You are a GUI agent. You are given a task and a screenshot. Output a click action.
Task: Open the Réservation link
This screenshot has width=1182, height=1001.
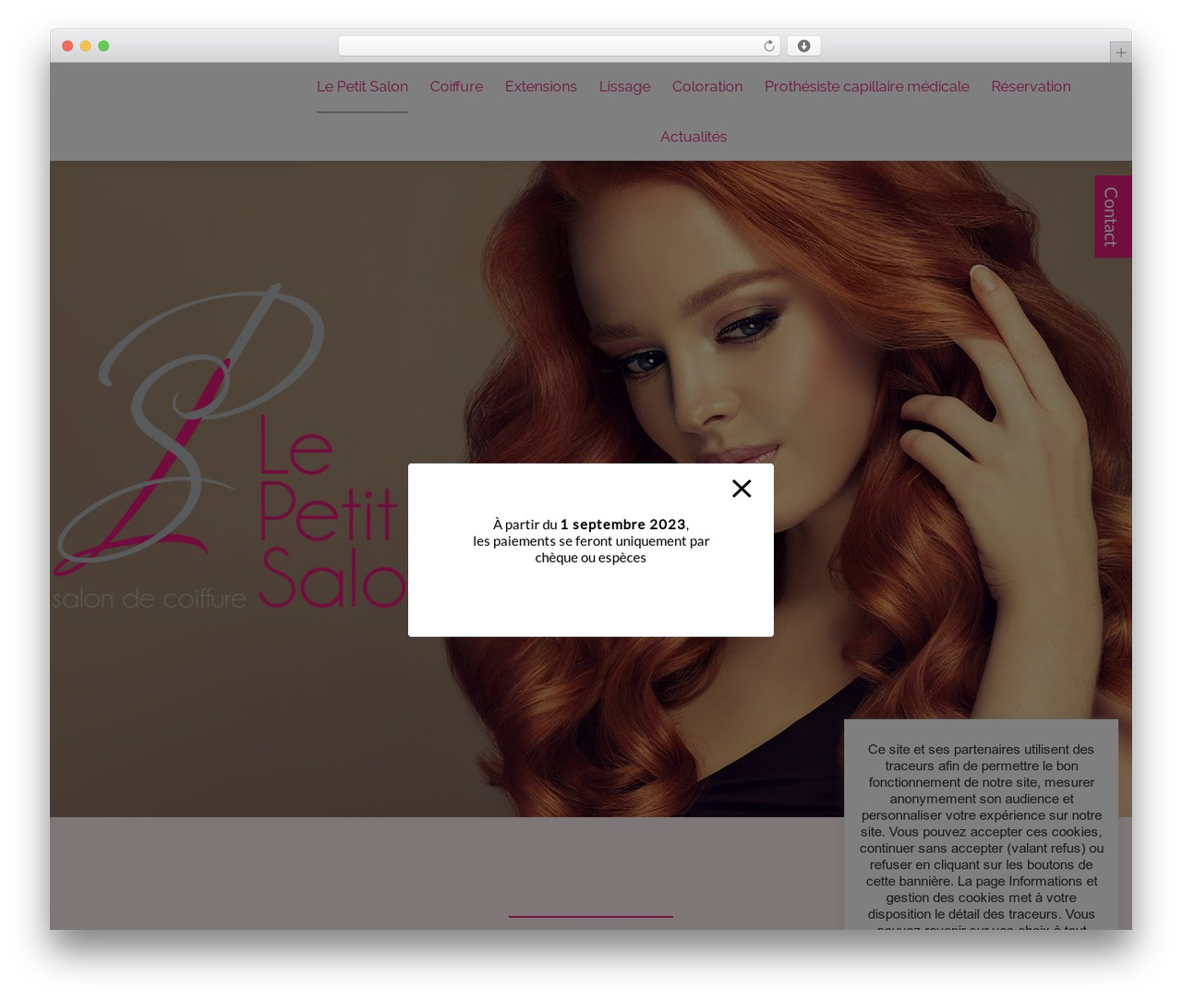(x=1031, y=87)
